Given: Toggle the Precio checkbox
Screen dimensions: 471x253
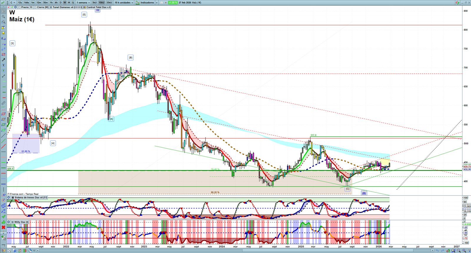Looking at the screenshot, I should click(19, 7).
